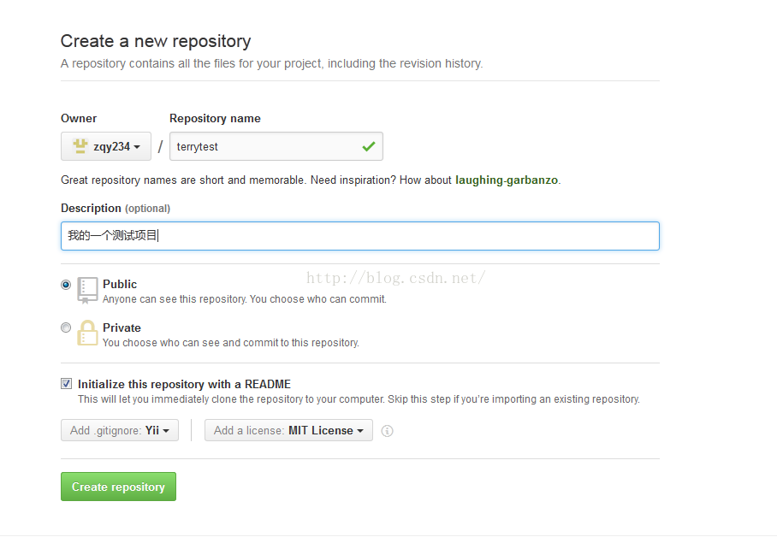777x537 pixels.
Task: Click the Private option label text
Action: coord(122,328)
